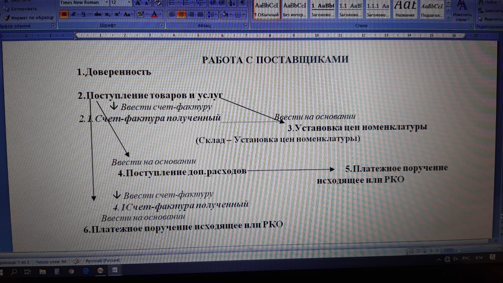503x283 pixels.
Task: Click text 3.Установка цен номенклатуры
Action: pyautogui.click(x=357, y=127)
